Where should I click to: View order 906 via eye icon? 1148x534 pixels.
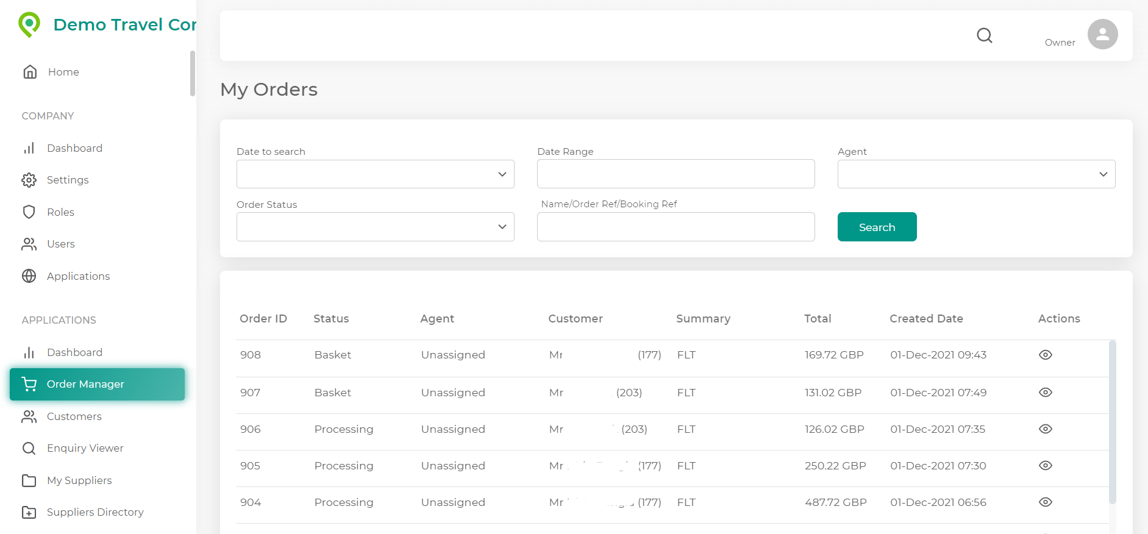(x=1046, y=429)
